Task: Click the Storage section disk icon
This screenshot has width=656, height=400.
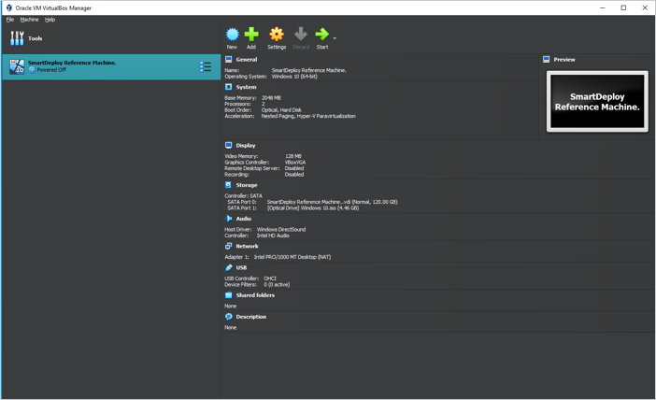Action: 228,185
